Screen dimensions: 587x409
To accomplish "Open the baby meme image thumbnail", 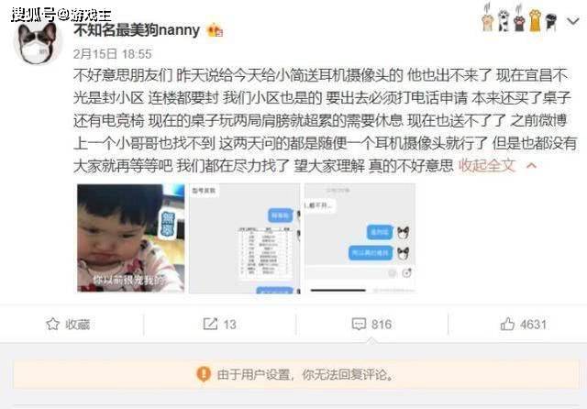I will [130, 238].
